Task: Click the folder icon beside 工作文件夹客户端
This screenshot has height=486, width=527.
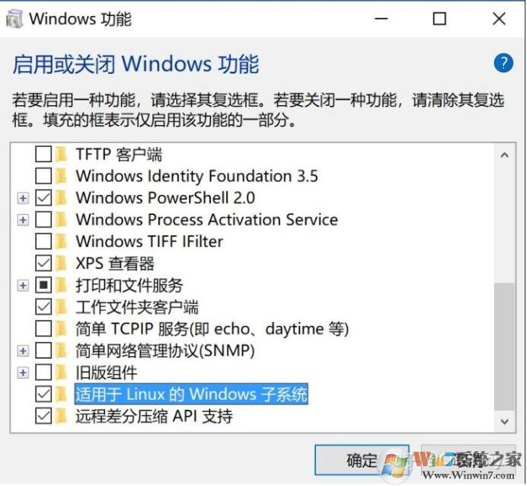Action: [62, 307]
